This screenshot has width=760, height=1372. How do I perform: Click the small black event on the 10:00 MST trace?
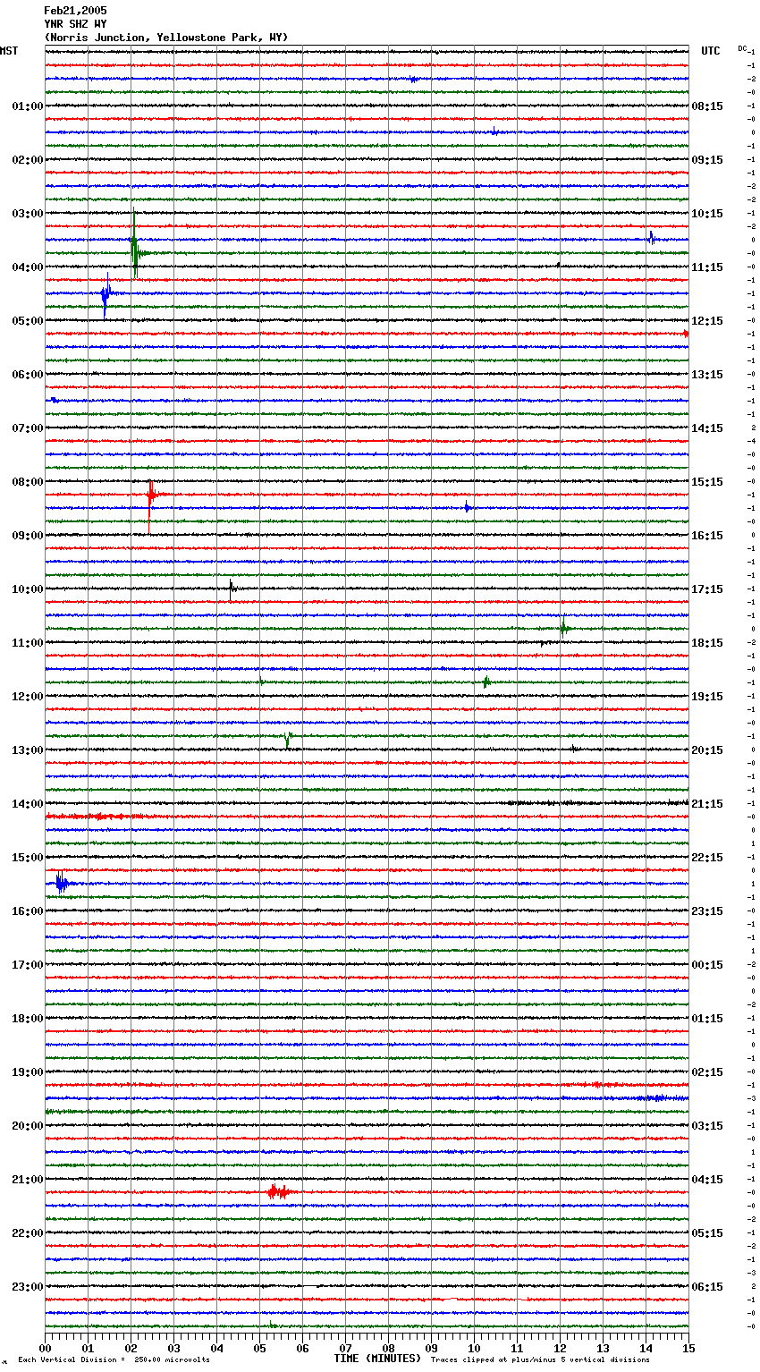point(232,588)
